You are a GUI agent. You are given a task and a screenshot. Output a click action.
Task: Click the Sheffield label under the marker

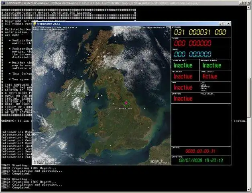(126, 109)
